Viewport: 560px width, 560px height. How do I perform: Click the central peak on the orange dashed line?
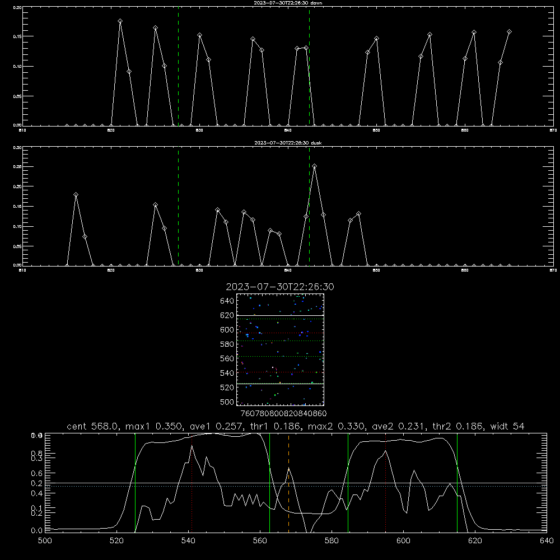coord(288,468)
